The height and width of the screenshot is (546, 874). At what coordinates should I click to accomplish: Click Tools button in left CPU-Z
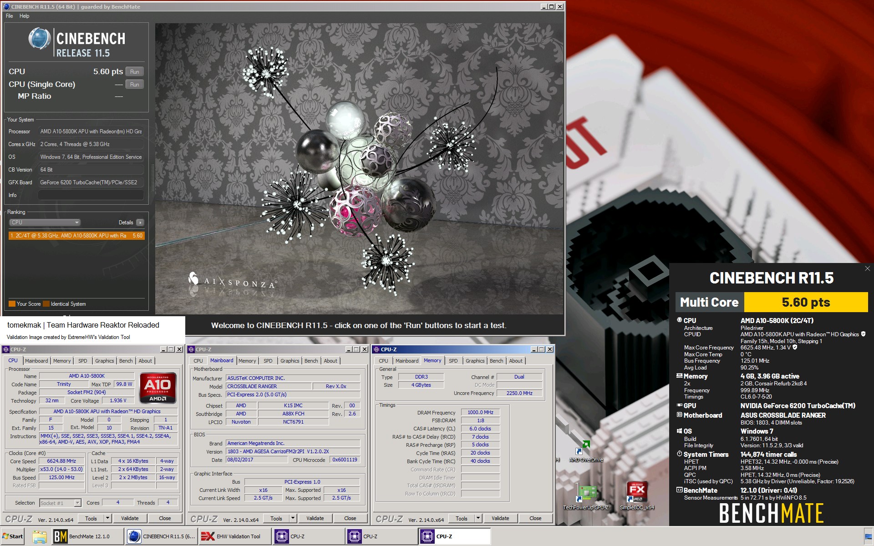pyautogui.click(x=91, y=518)
